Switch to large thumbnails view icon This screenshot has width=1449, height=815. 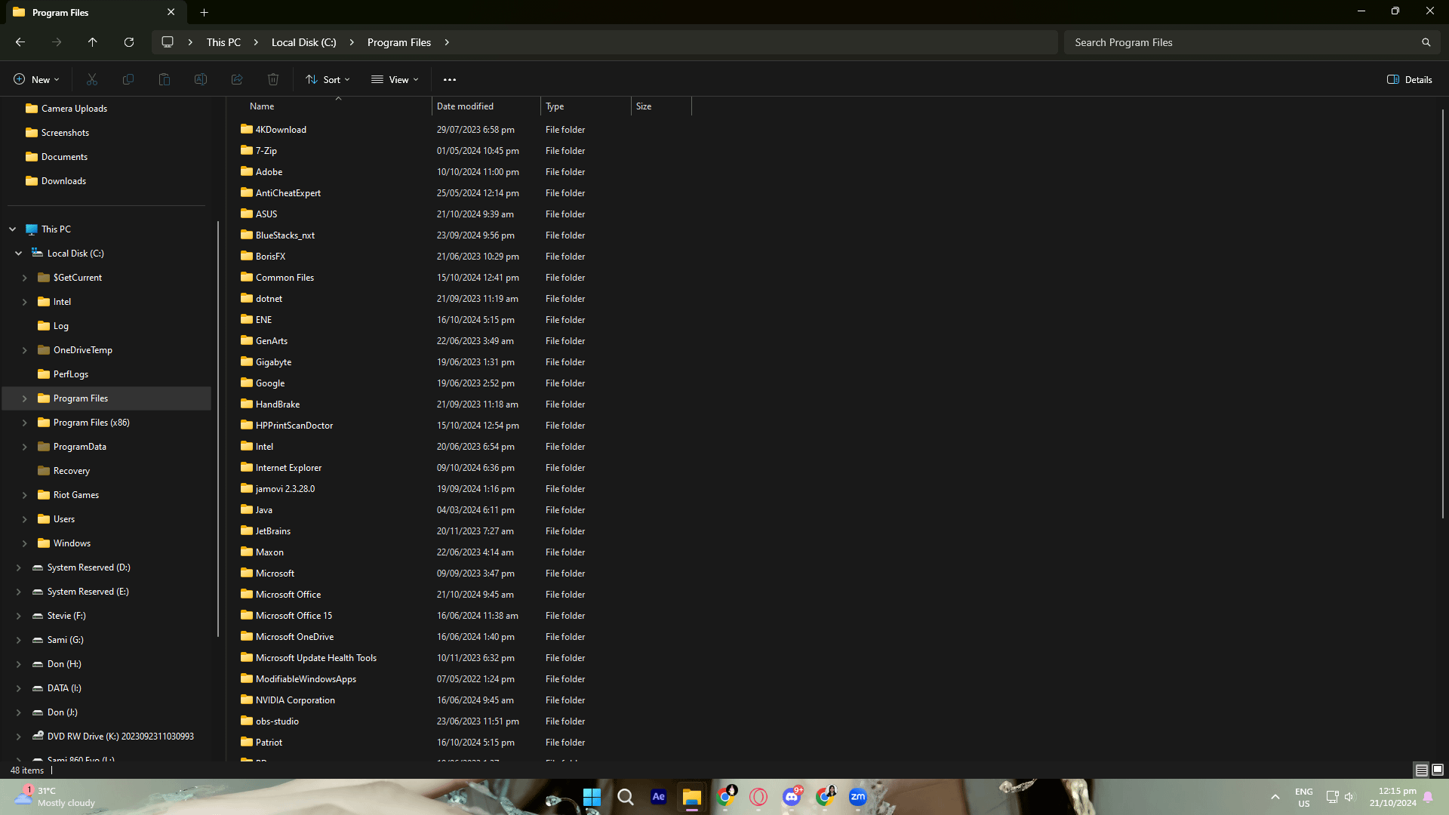(x=1438, y=770)
